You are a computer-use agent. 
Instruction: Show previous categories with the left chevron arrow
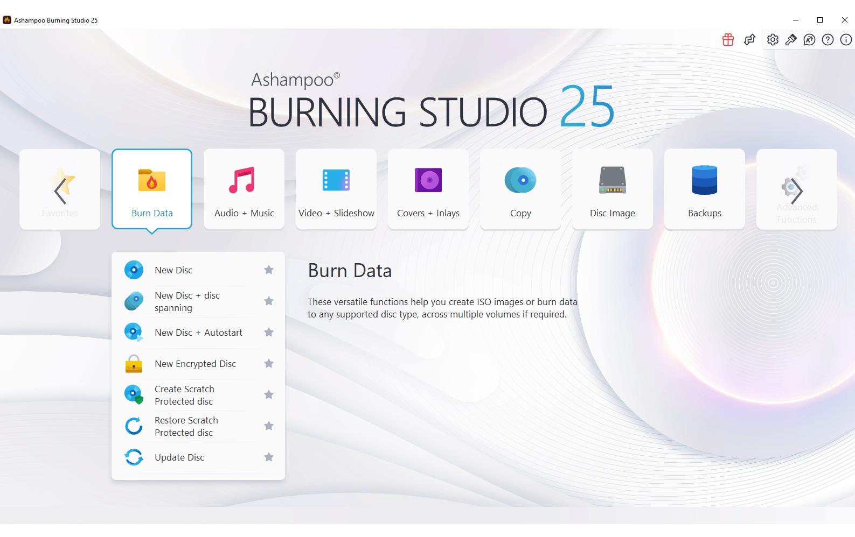click(60, 190)
